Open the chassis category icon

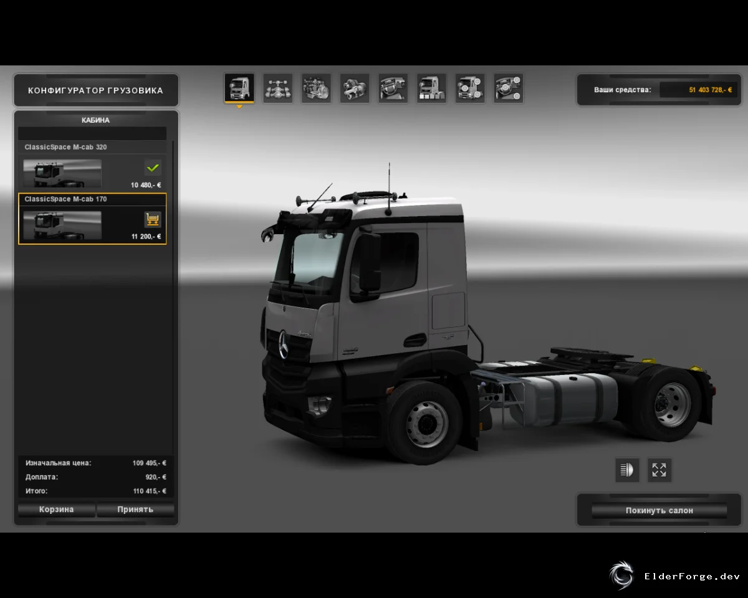(278, 88)
